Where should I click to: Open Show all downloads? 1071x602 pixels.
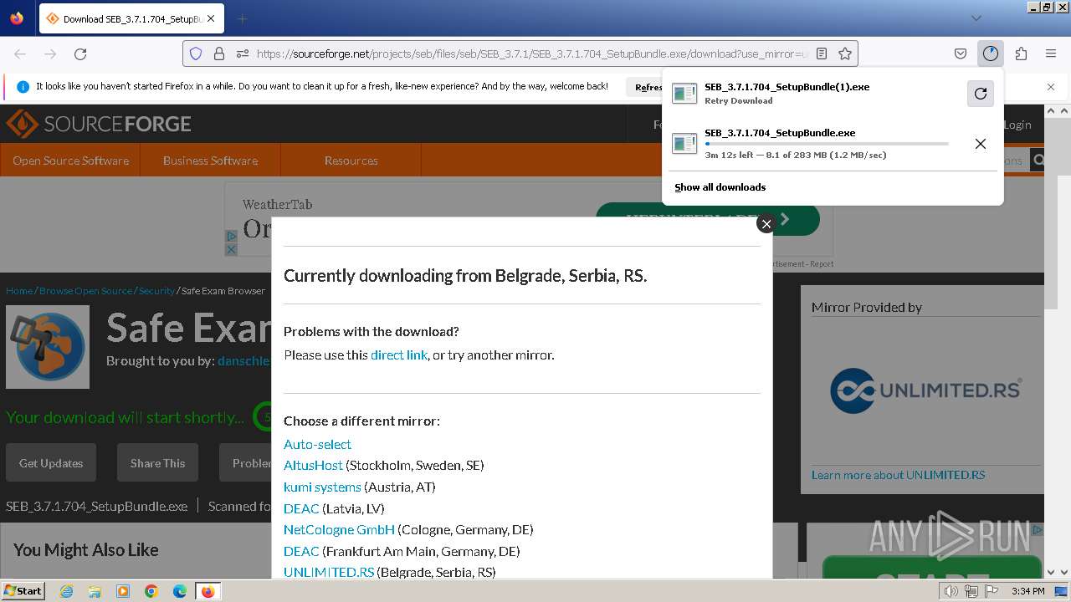(x=720, y=187)
